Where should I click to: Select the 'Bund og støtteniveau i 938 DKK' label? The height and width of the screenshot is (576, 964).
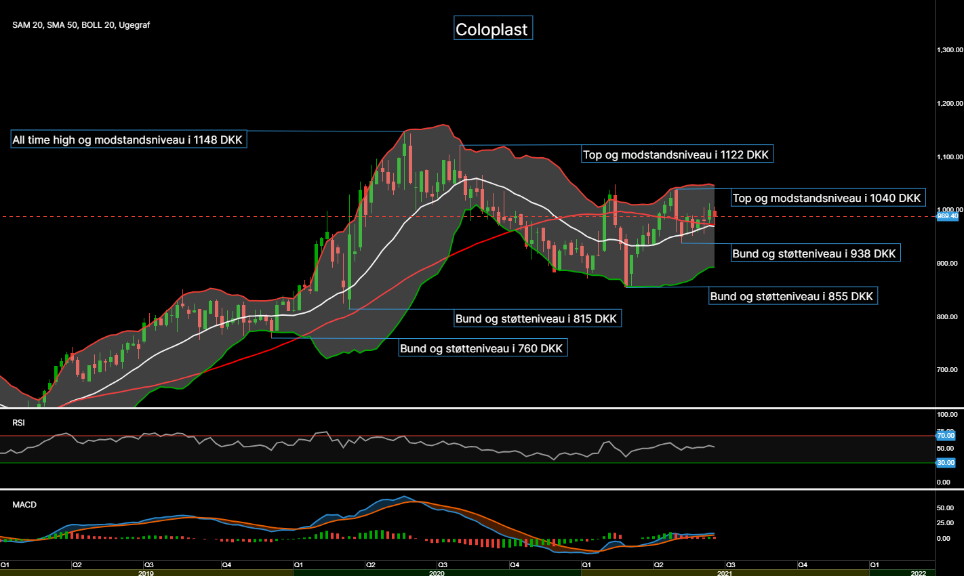tap(816, 253)
